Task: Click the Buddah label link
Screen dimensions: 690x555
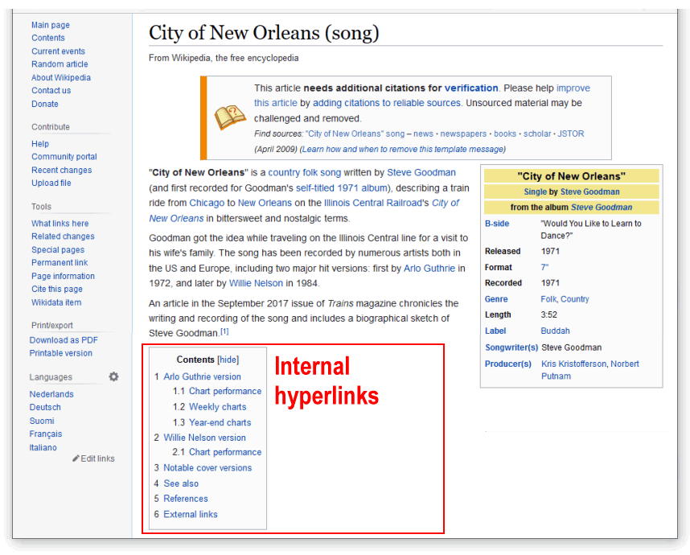Action: tap(555, 331)
